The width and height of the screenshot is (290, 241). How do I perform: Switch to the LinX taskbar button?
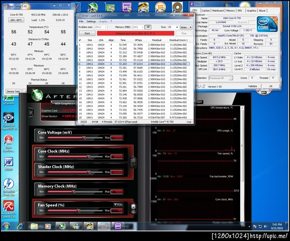pos(104,226)
